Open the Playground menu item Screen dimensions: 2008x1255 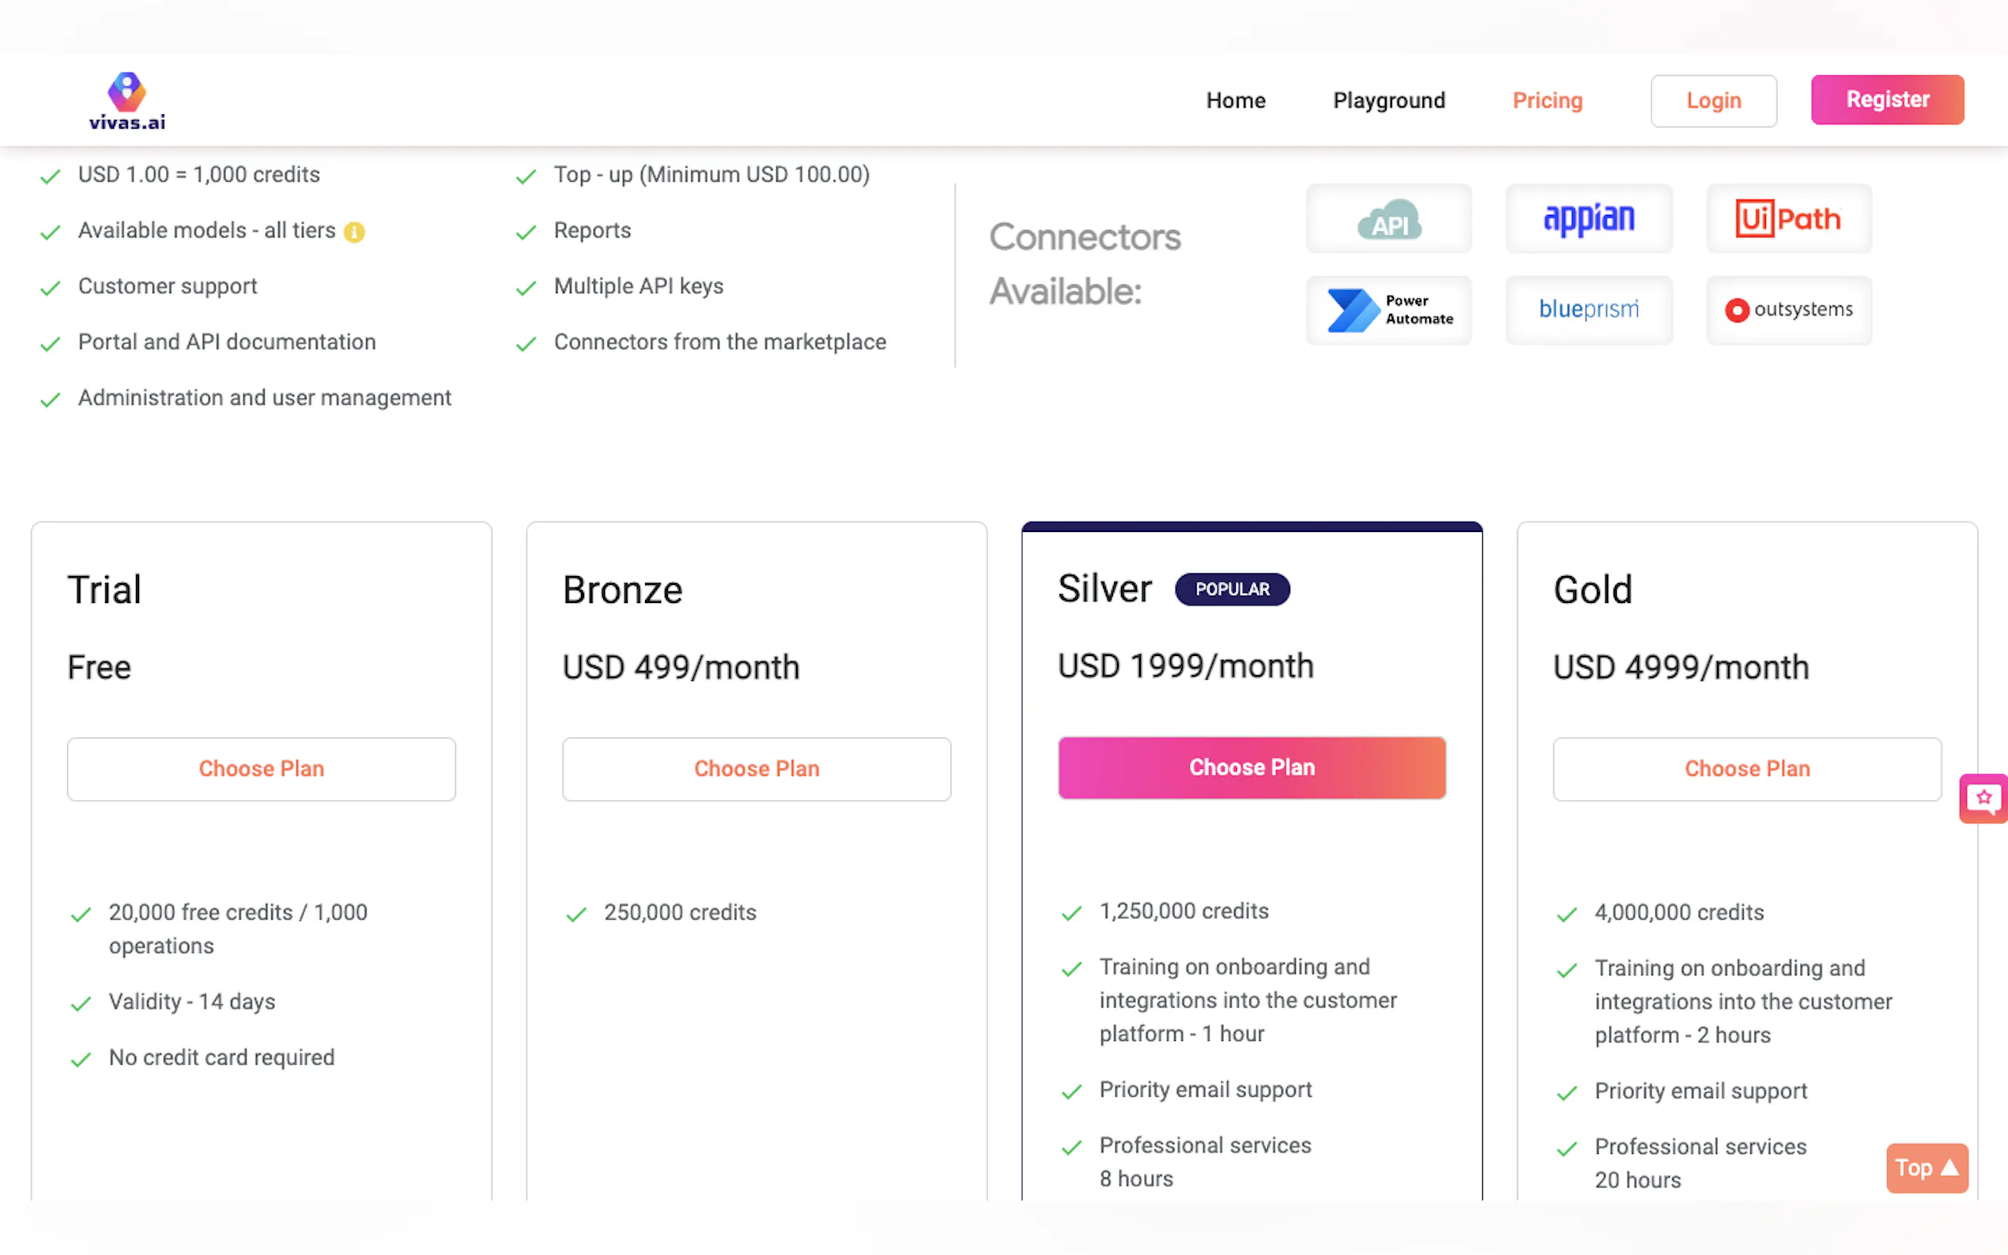(1389, 100)
